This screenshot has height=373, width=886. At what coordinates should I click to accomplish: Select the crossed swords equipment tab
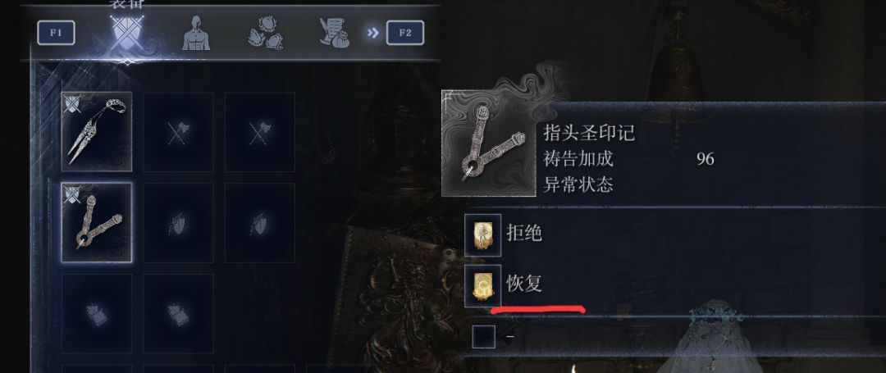[x=128, y=34]
